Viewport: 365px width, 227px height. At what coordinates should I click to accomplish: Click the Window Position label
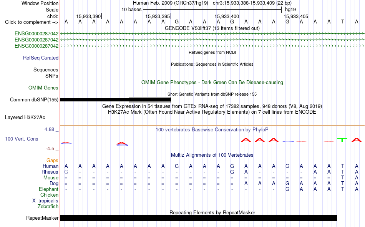pyautogui.click(x=40, y=3)
